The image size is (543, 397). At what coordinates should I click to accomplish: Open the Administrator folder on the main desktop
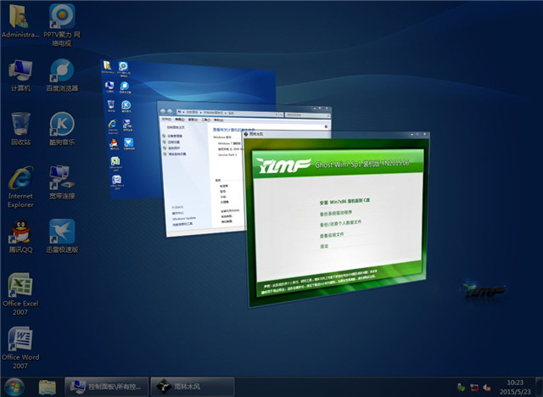(20, 20)
